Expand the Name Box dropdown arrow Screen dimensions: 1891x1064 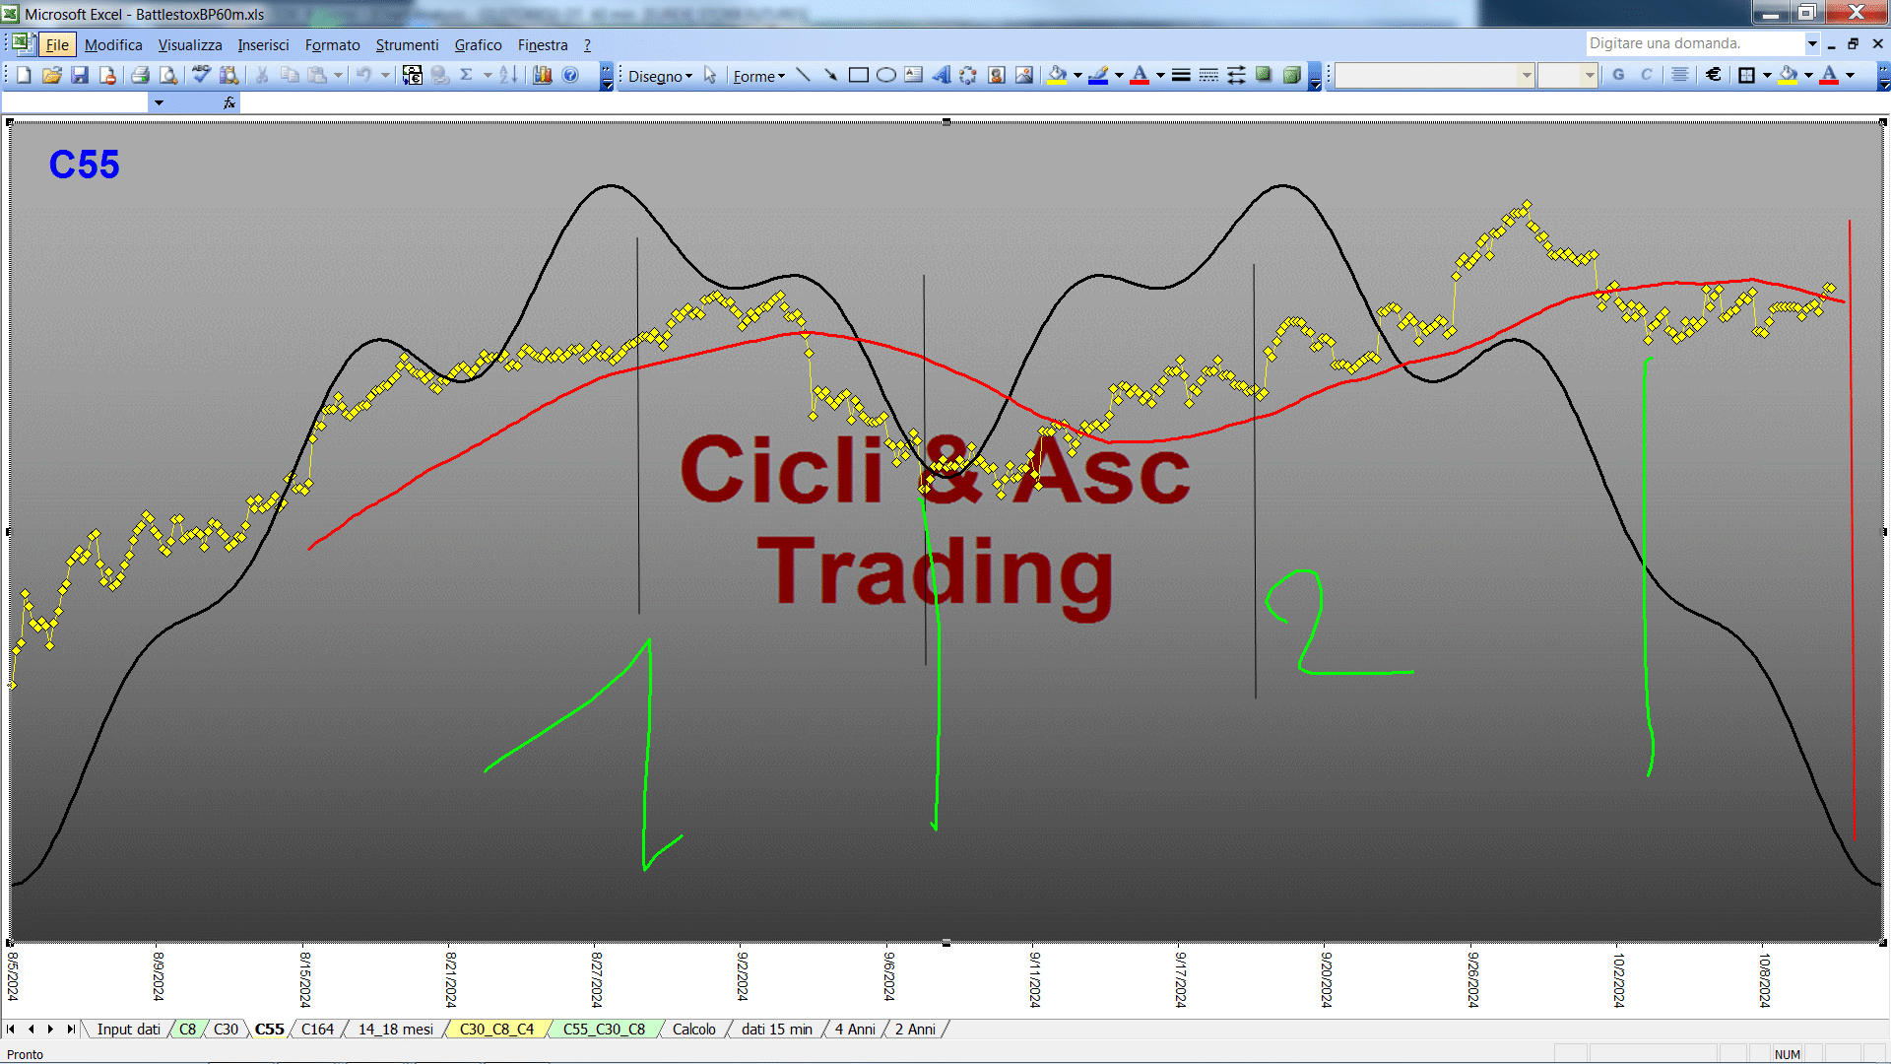pos(159,102)
